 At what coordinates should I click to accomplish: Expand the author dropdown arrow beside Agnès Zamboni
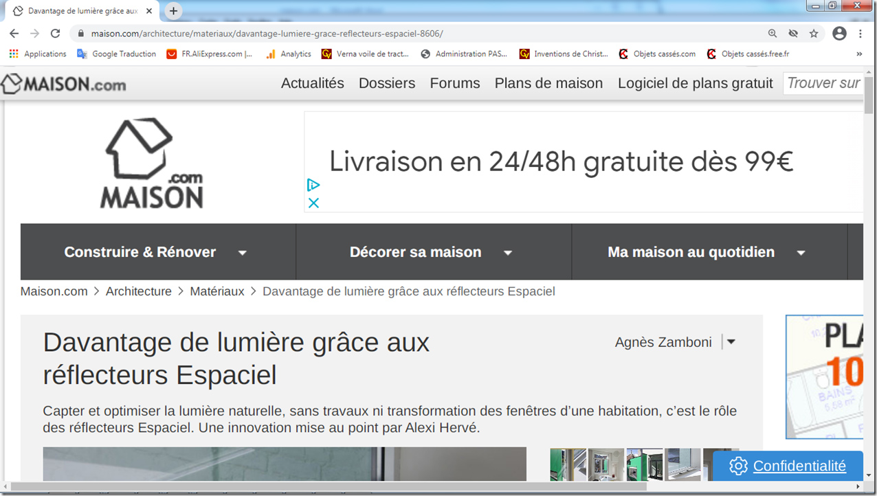coord(731,342)
